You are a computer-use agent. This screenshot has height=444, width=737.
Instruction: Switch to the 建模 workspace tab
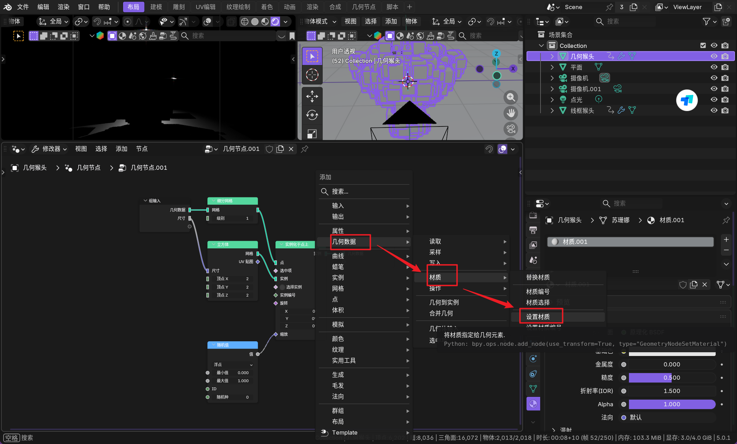coord(156,7)
